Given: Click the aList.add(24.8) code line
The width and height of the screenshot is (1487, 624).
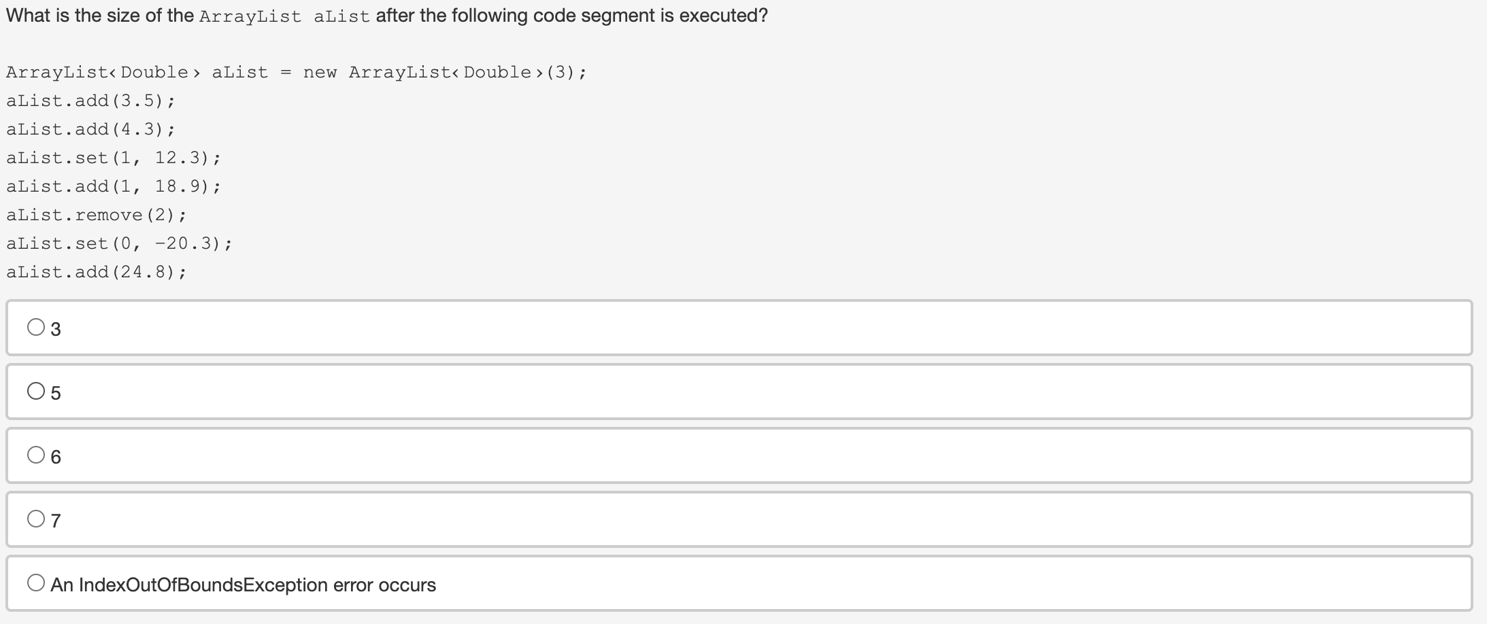Looking at the screenshot, I should pyautogui.click(x=96, y=271).
